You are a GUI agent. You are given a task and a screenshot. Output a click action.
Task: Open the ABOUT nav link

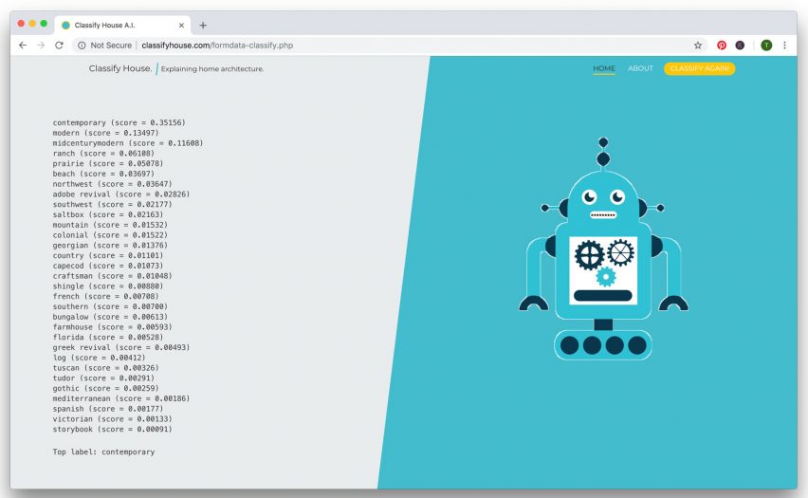click(640, 68)
